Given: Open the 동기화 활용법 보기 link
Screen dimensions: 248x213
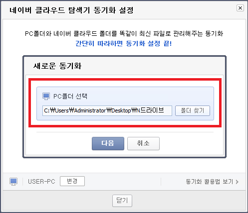Looking at the screenshot, I should tap(210, 182).
